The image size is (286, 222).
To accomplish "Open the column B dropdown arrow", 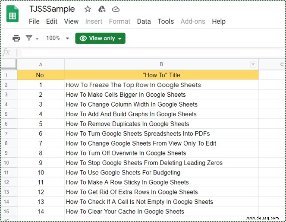I will (253, 64).
